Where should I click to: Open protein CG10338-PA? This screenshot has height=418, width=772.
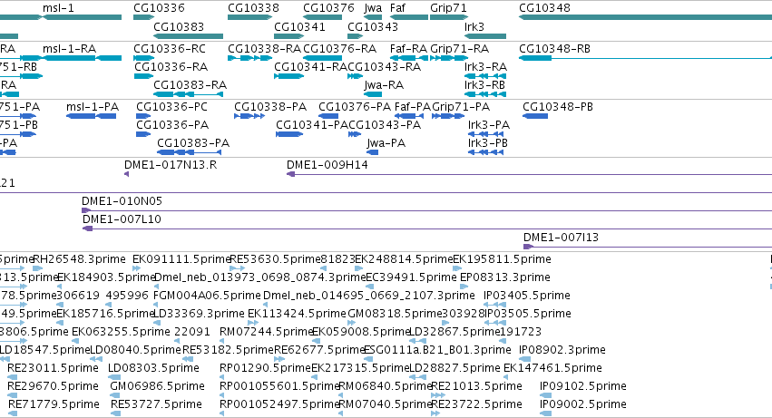point(249,116)
